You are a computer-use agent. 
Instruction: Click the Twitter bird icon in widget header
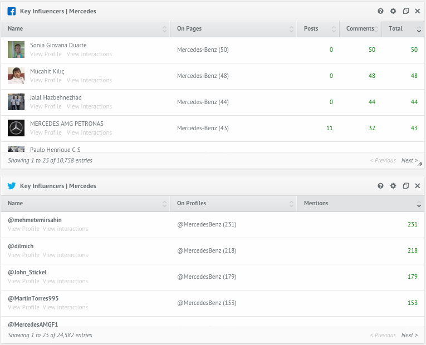[x=11, y=186]
